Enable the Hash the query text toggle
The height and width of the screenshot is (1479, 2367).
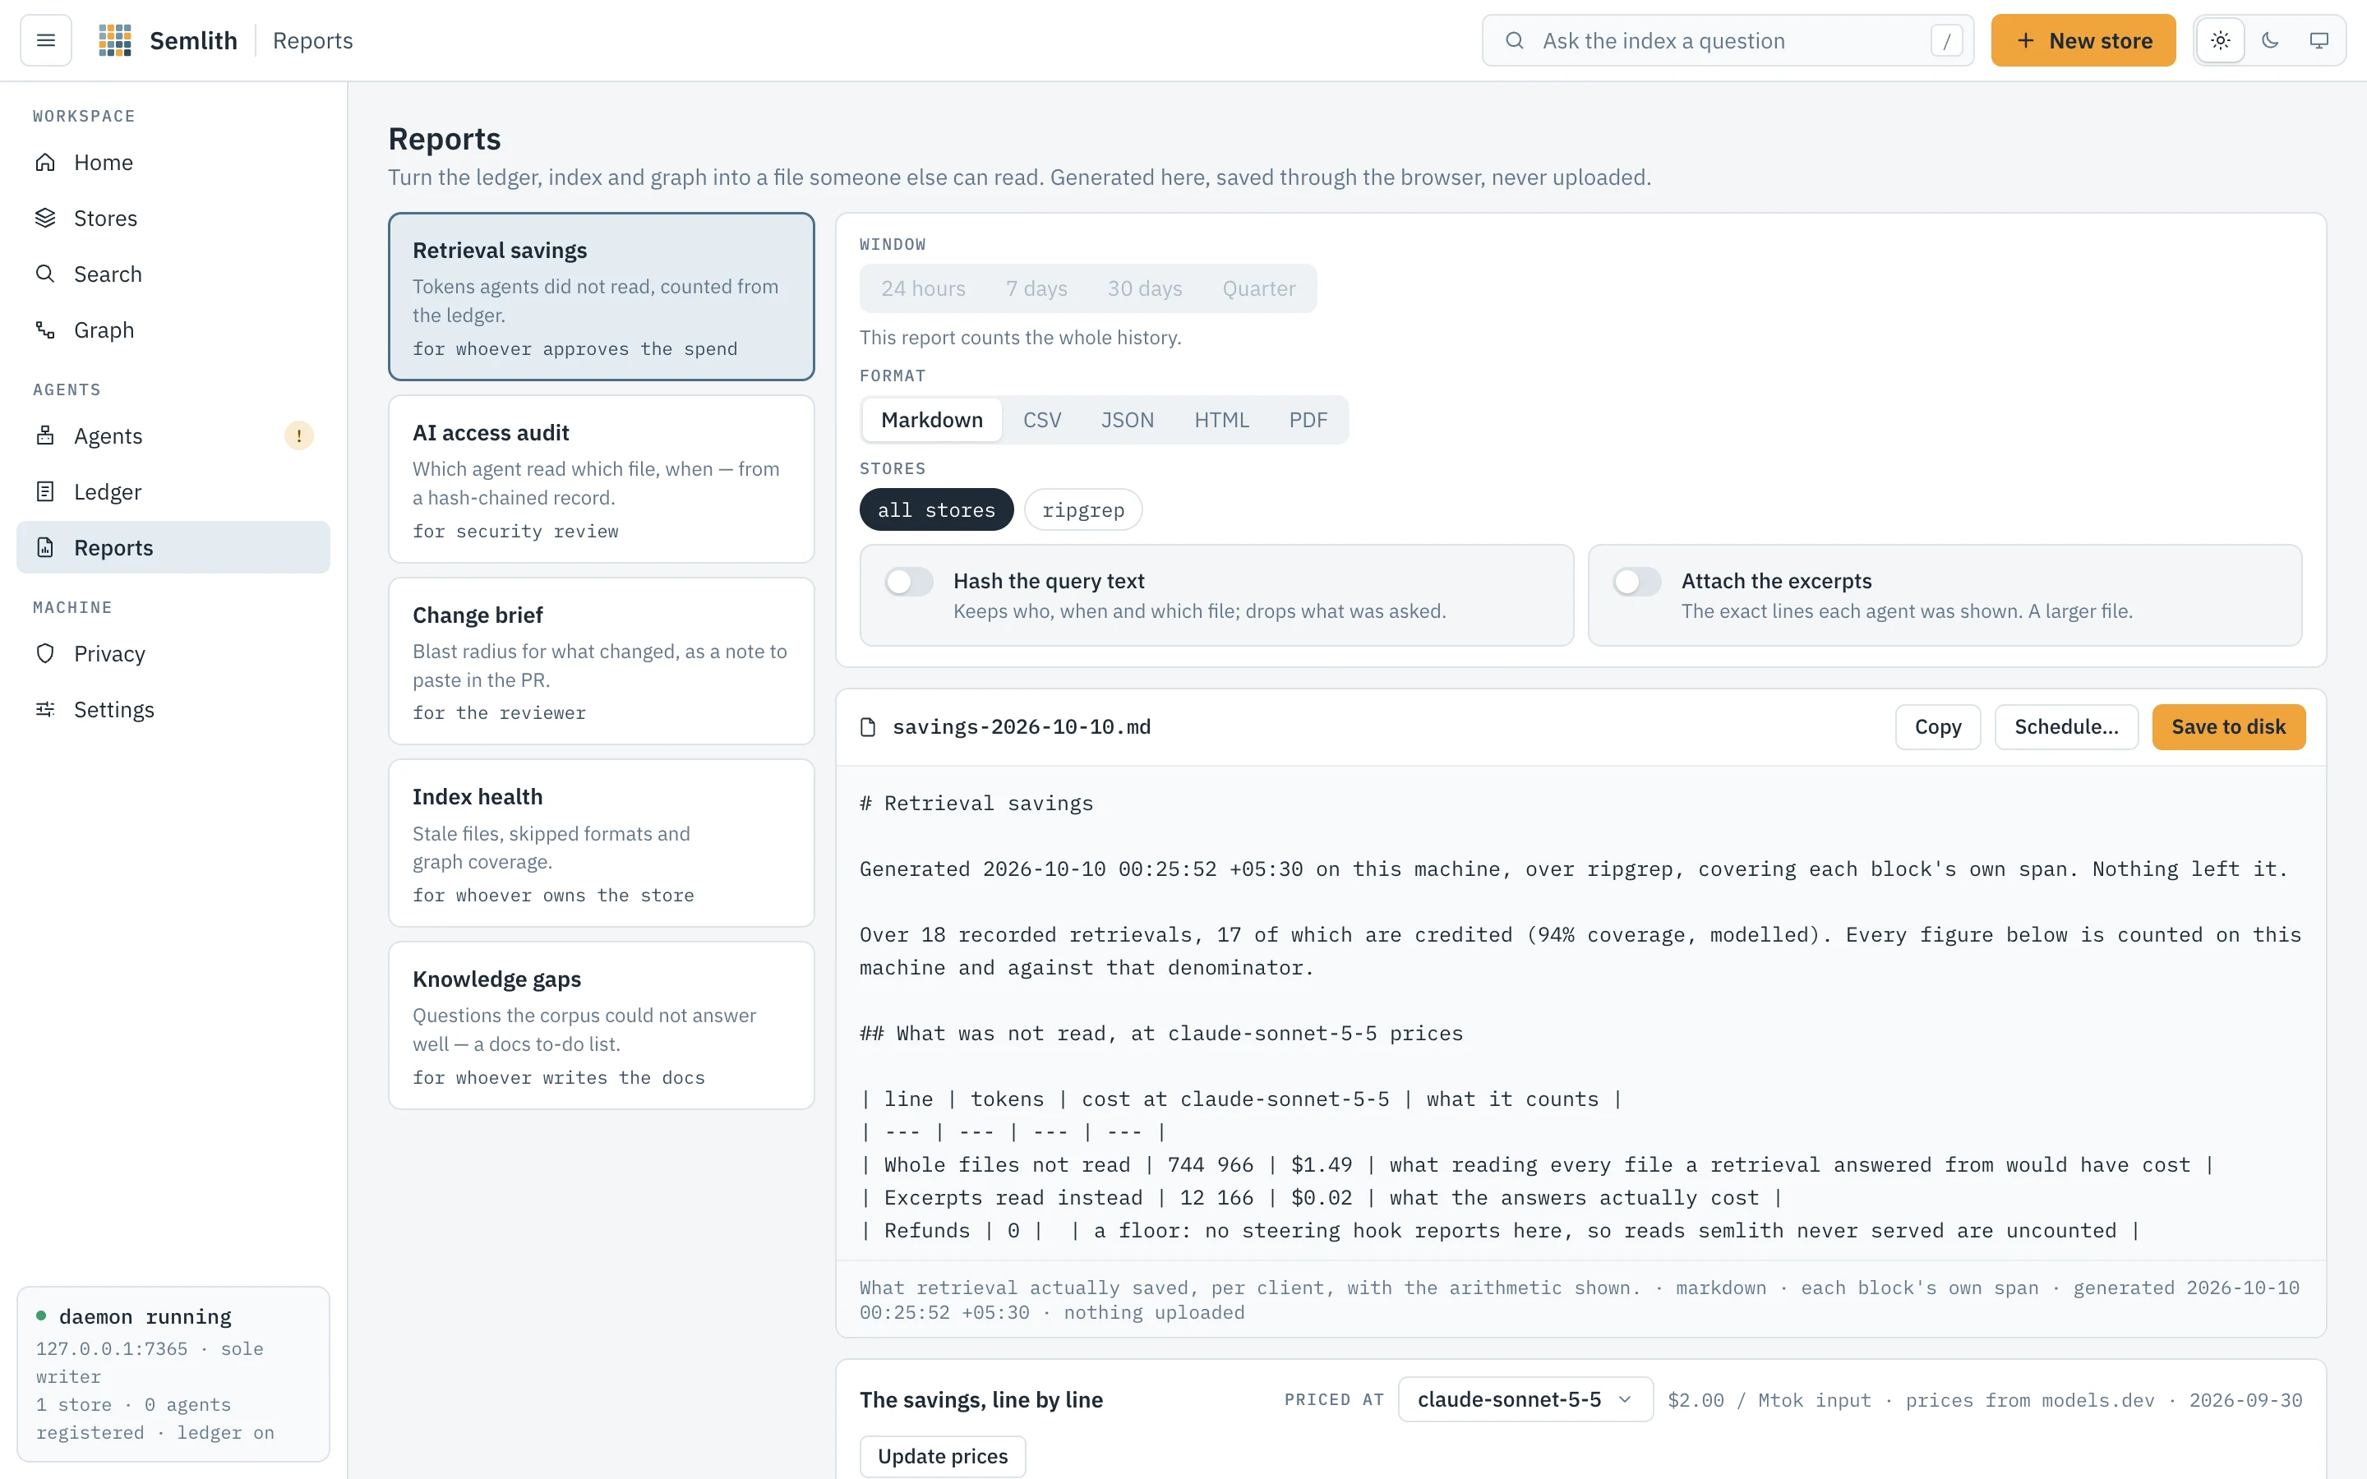point(909,581)
